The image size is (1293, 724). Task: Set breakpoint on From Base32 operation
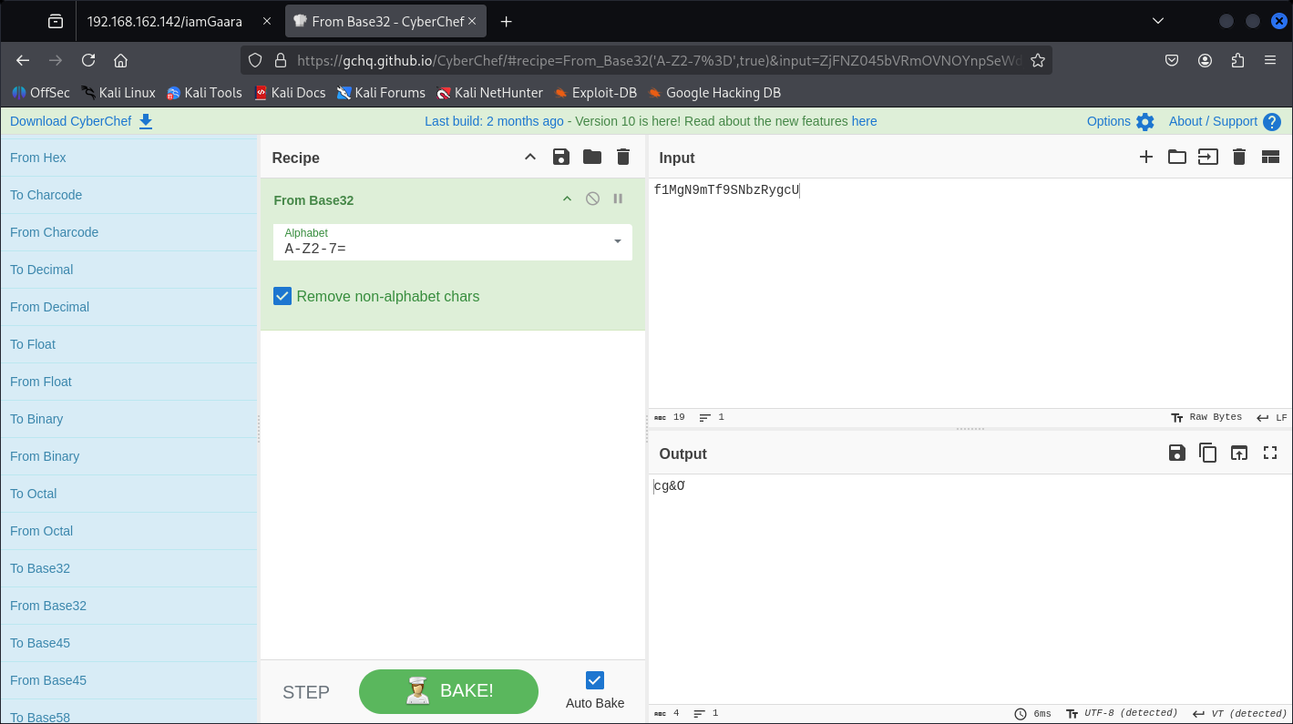(x=618, y=199)
